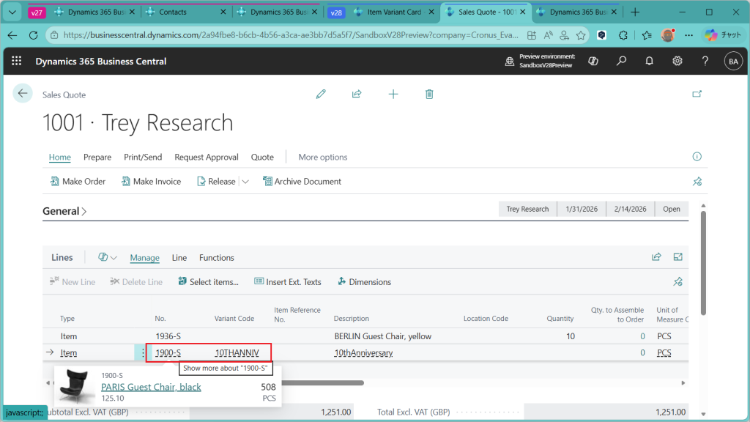The width and height of the screenshot is (750, 422).
Task: Open row options for line 1900-S
Action: [x=141, y=353]
